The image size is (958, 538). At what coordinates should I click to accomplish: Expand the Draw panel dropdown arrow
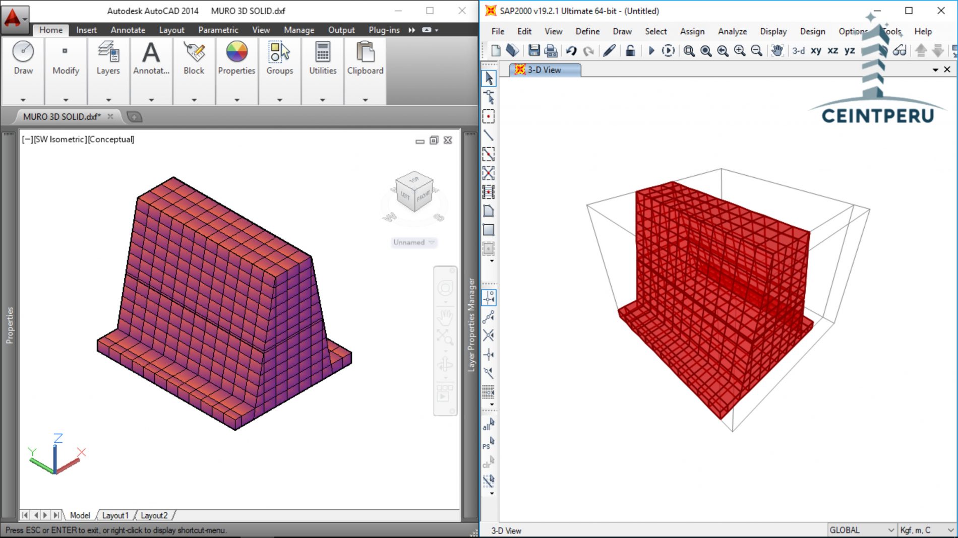pyautogui.click(x=23, y=100)
